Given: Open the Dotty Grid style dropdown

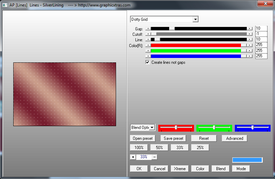Looking at the screenshot, I should tap(195, 19).
